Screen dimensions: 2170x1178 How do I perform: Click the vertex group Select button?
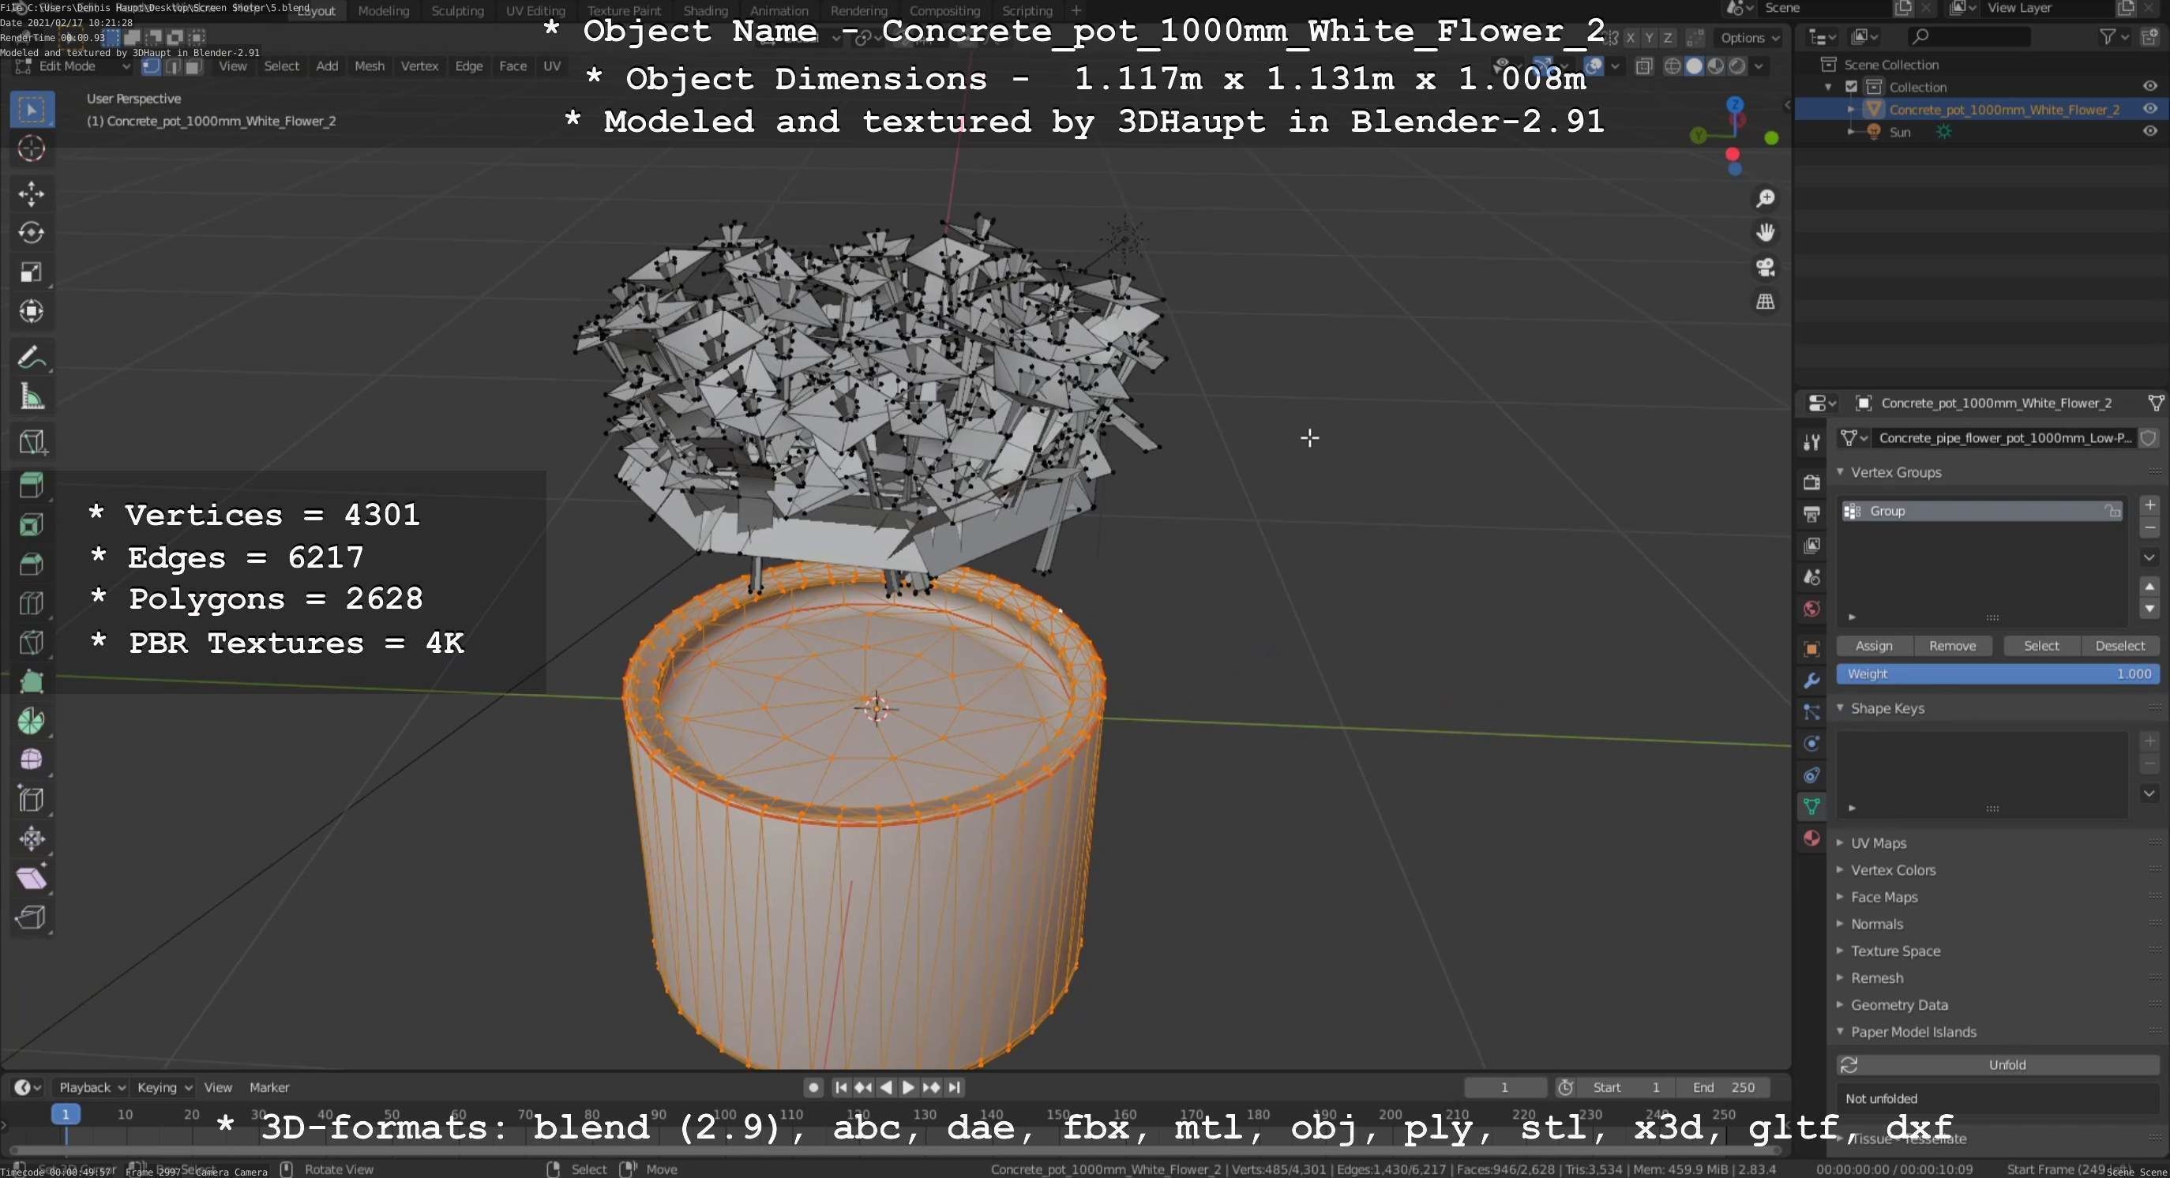(2042, 646)
